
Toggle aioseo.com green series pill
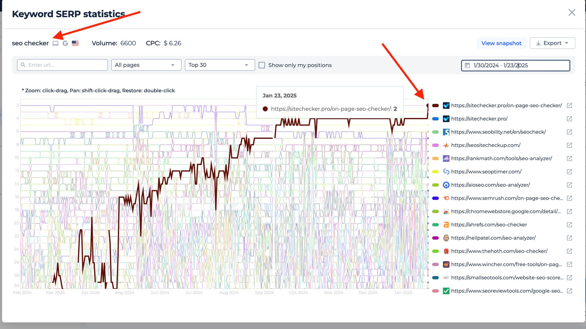coord(435,185)
